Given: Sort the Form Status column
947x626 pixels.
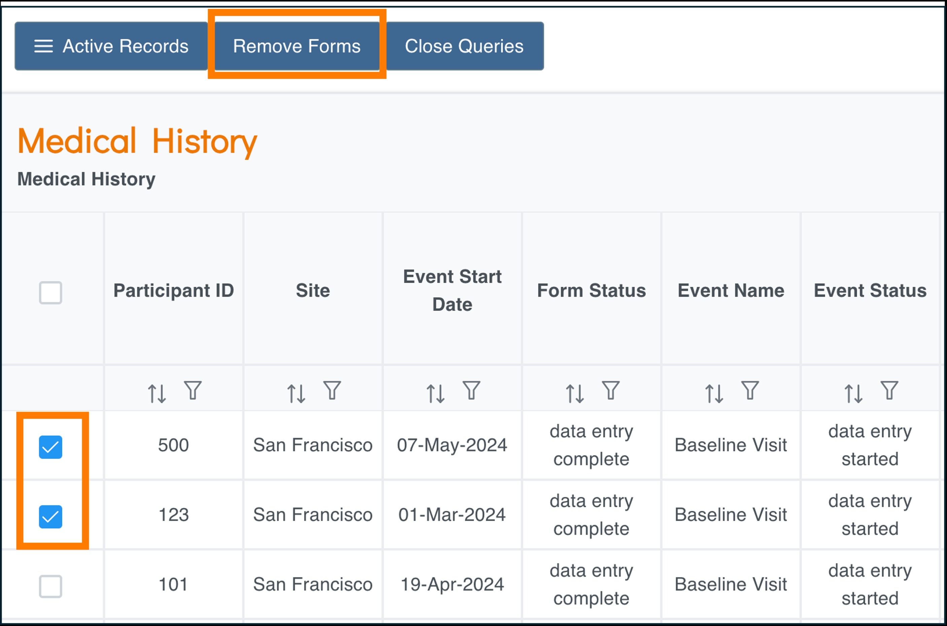Looking at the screenshot, I should coord(575,394).
